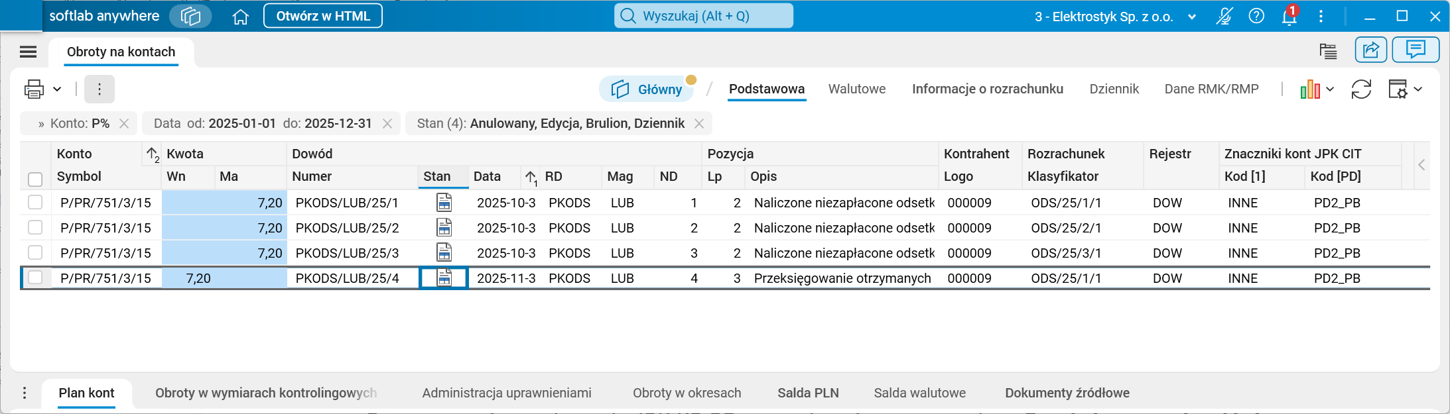Click the list panel icon top right
Image resolution: width=1450 pixels, height=414 pixels.
tap(1328, 51)
